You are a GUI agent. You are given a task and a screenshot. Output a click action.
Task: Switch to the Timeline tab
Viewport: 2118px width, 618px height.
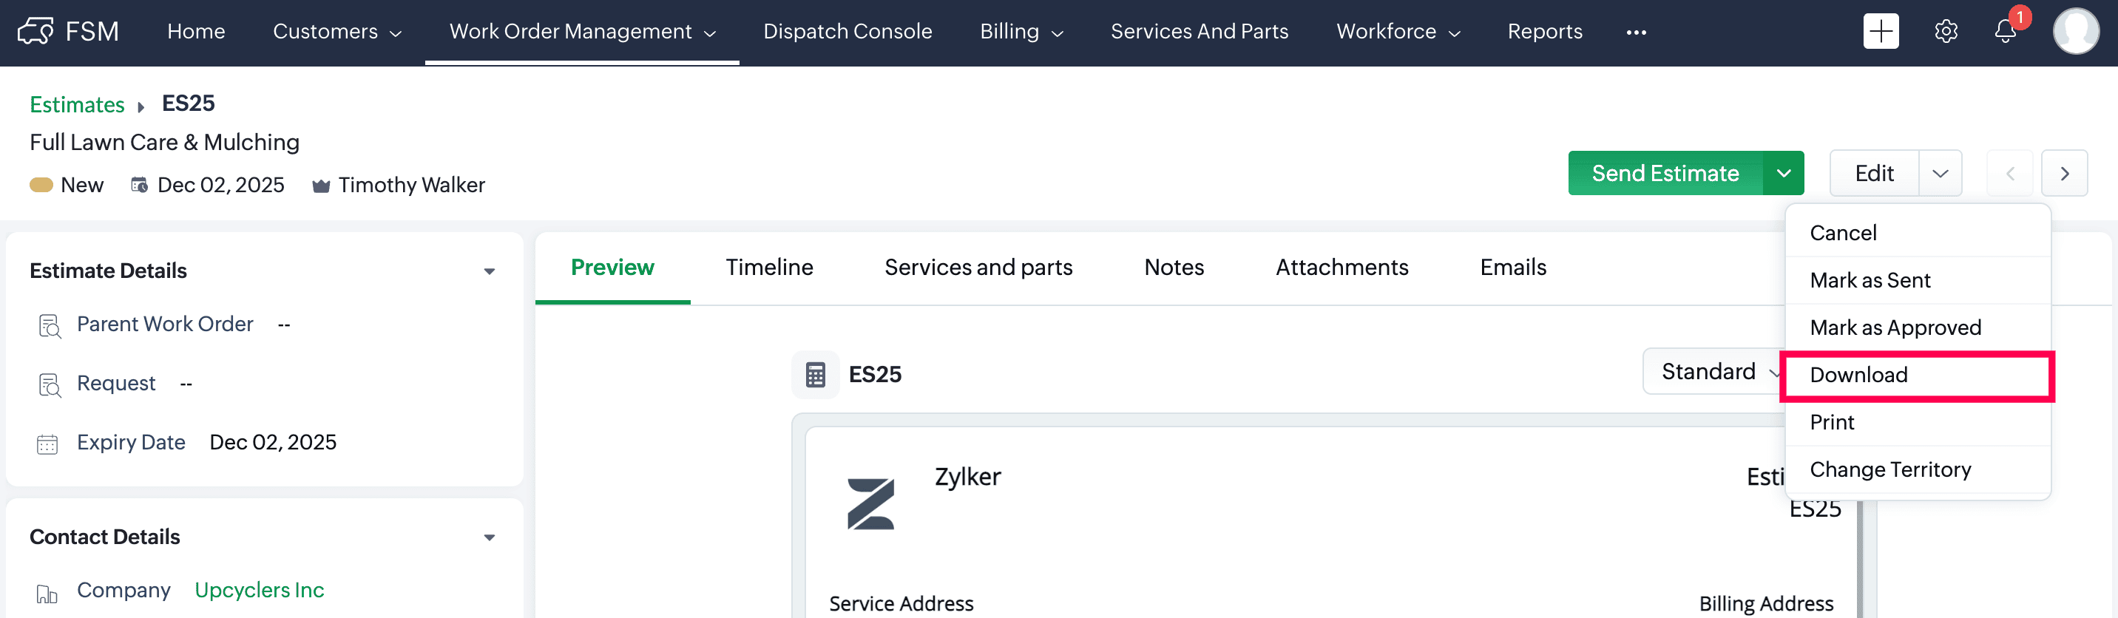[x=769, y=268]
